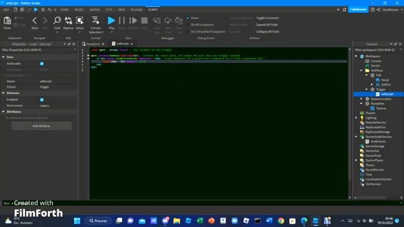Collapse the ServerScriptService node in Explorer

point(356,137)
